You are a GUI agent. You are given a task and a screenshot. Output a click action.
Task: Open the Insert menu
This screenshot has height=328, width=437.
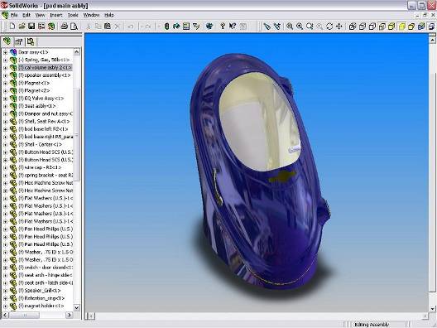(x=56, y=15)
